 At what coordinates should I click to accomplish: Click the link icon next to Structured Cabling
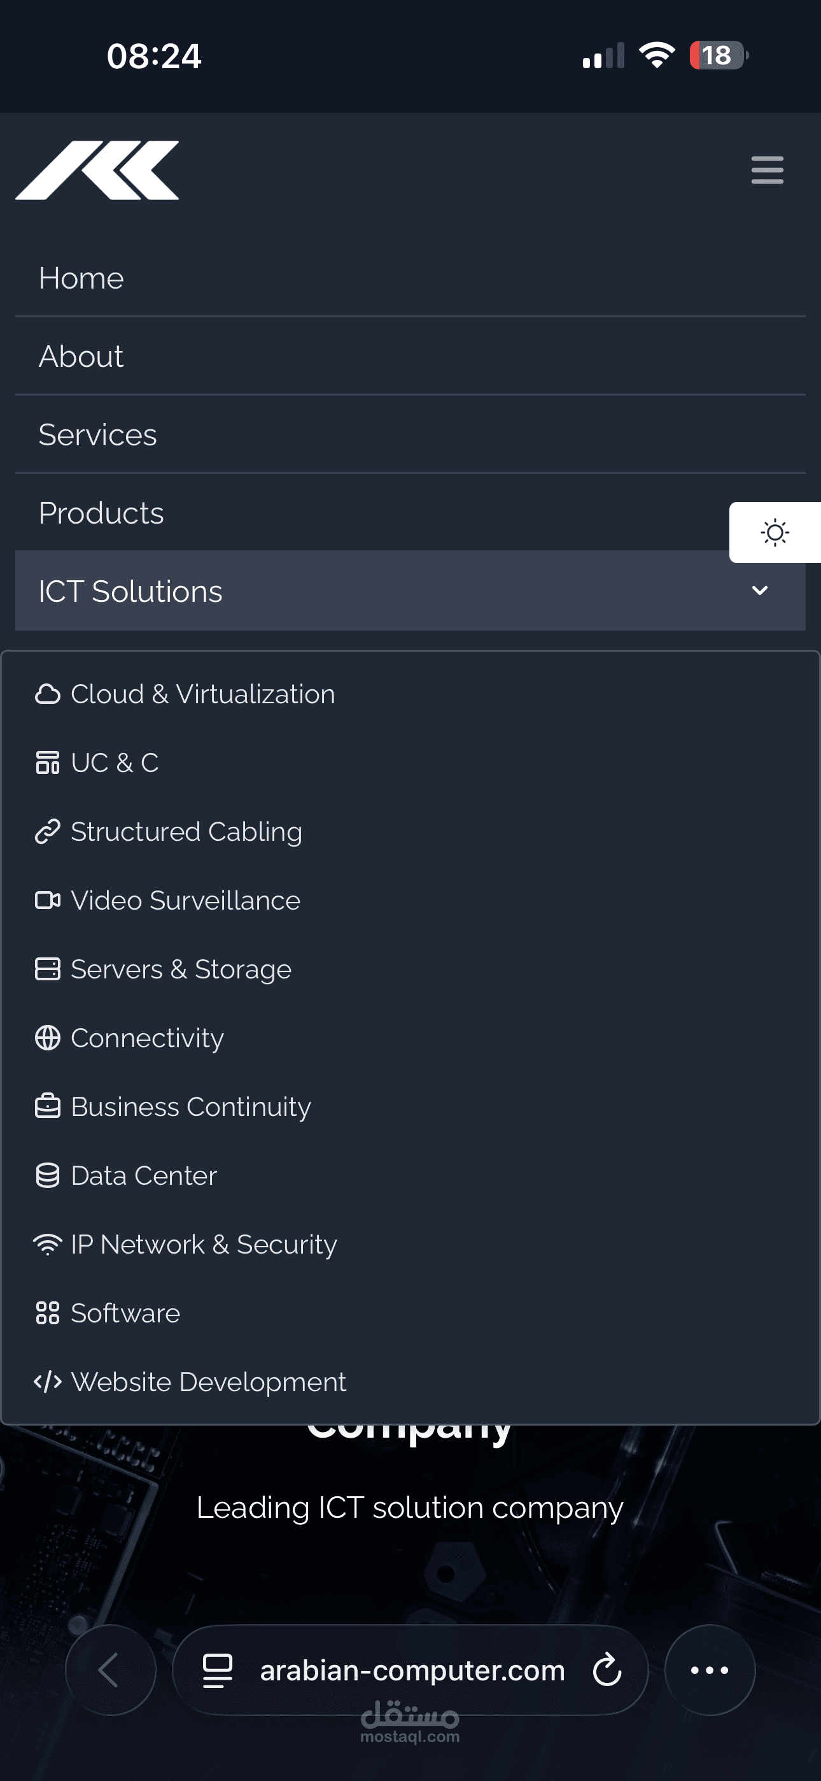(x=47, y=831)
